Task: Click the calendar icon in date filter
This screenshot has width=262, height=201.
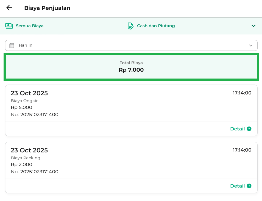Action: [x=12, y=46]
